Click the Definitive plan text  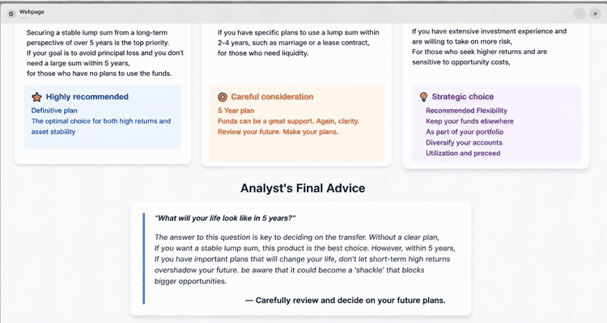click(x=54, y=111)
